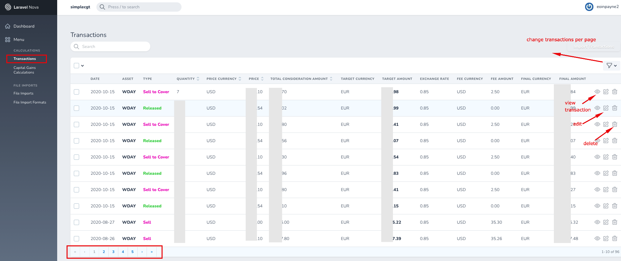Open the filter dropdown with funnel icon
Image resolution: width=621 pixels, height=261 pixels.
click(612, 66)
